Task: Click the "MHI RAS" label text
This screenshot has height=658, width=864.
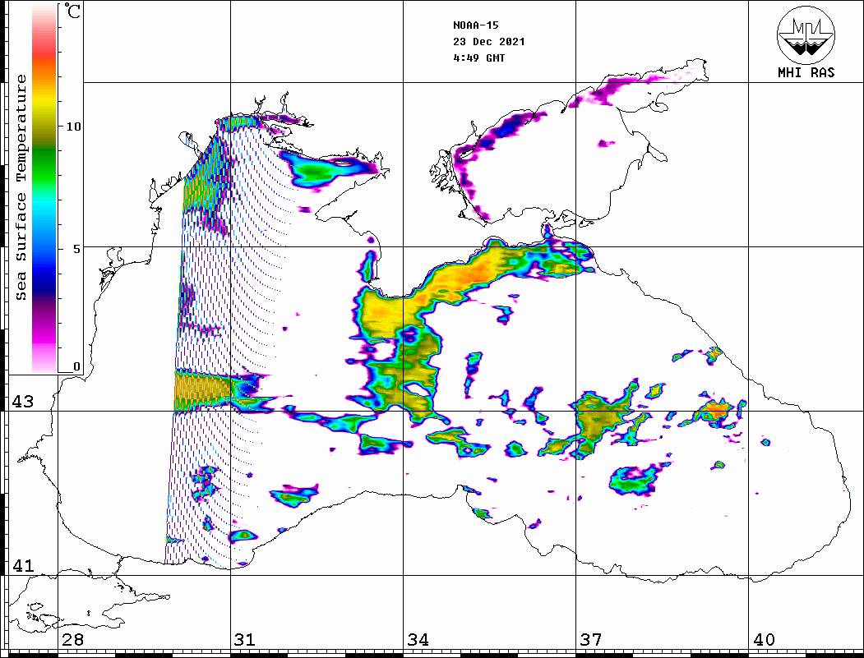Action: pos(806,72)
